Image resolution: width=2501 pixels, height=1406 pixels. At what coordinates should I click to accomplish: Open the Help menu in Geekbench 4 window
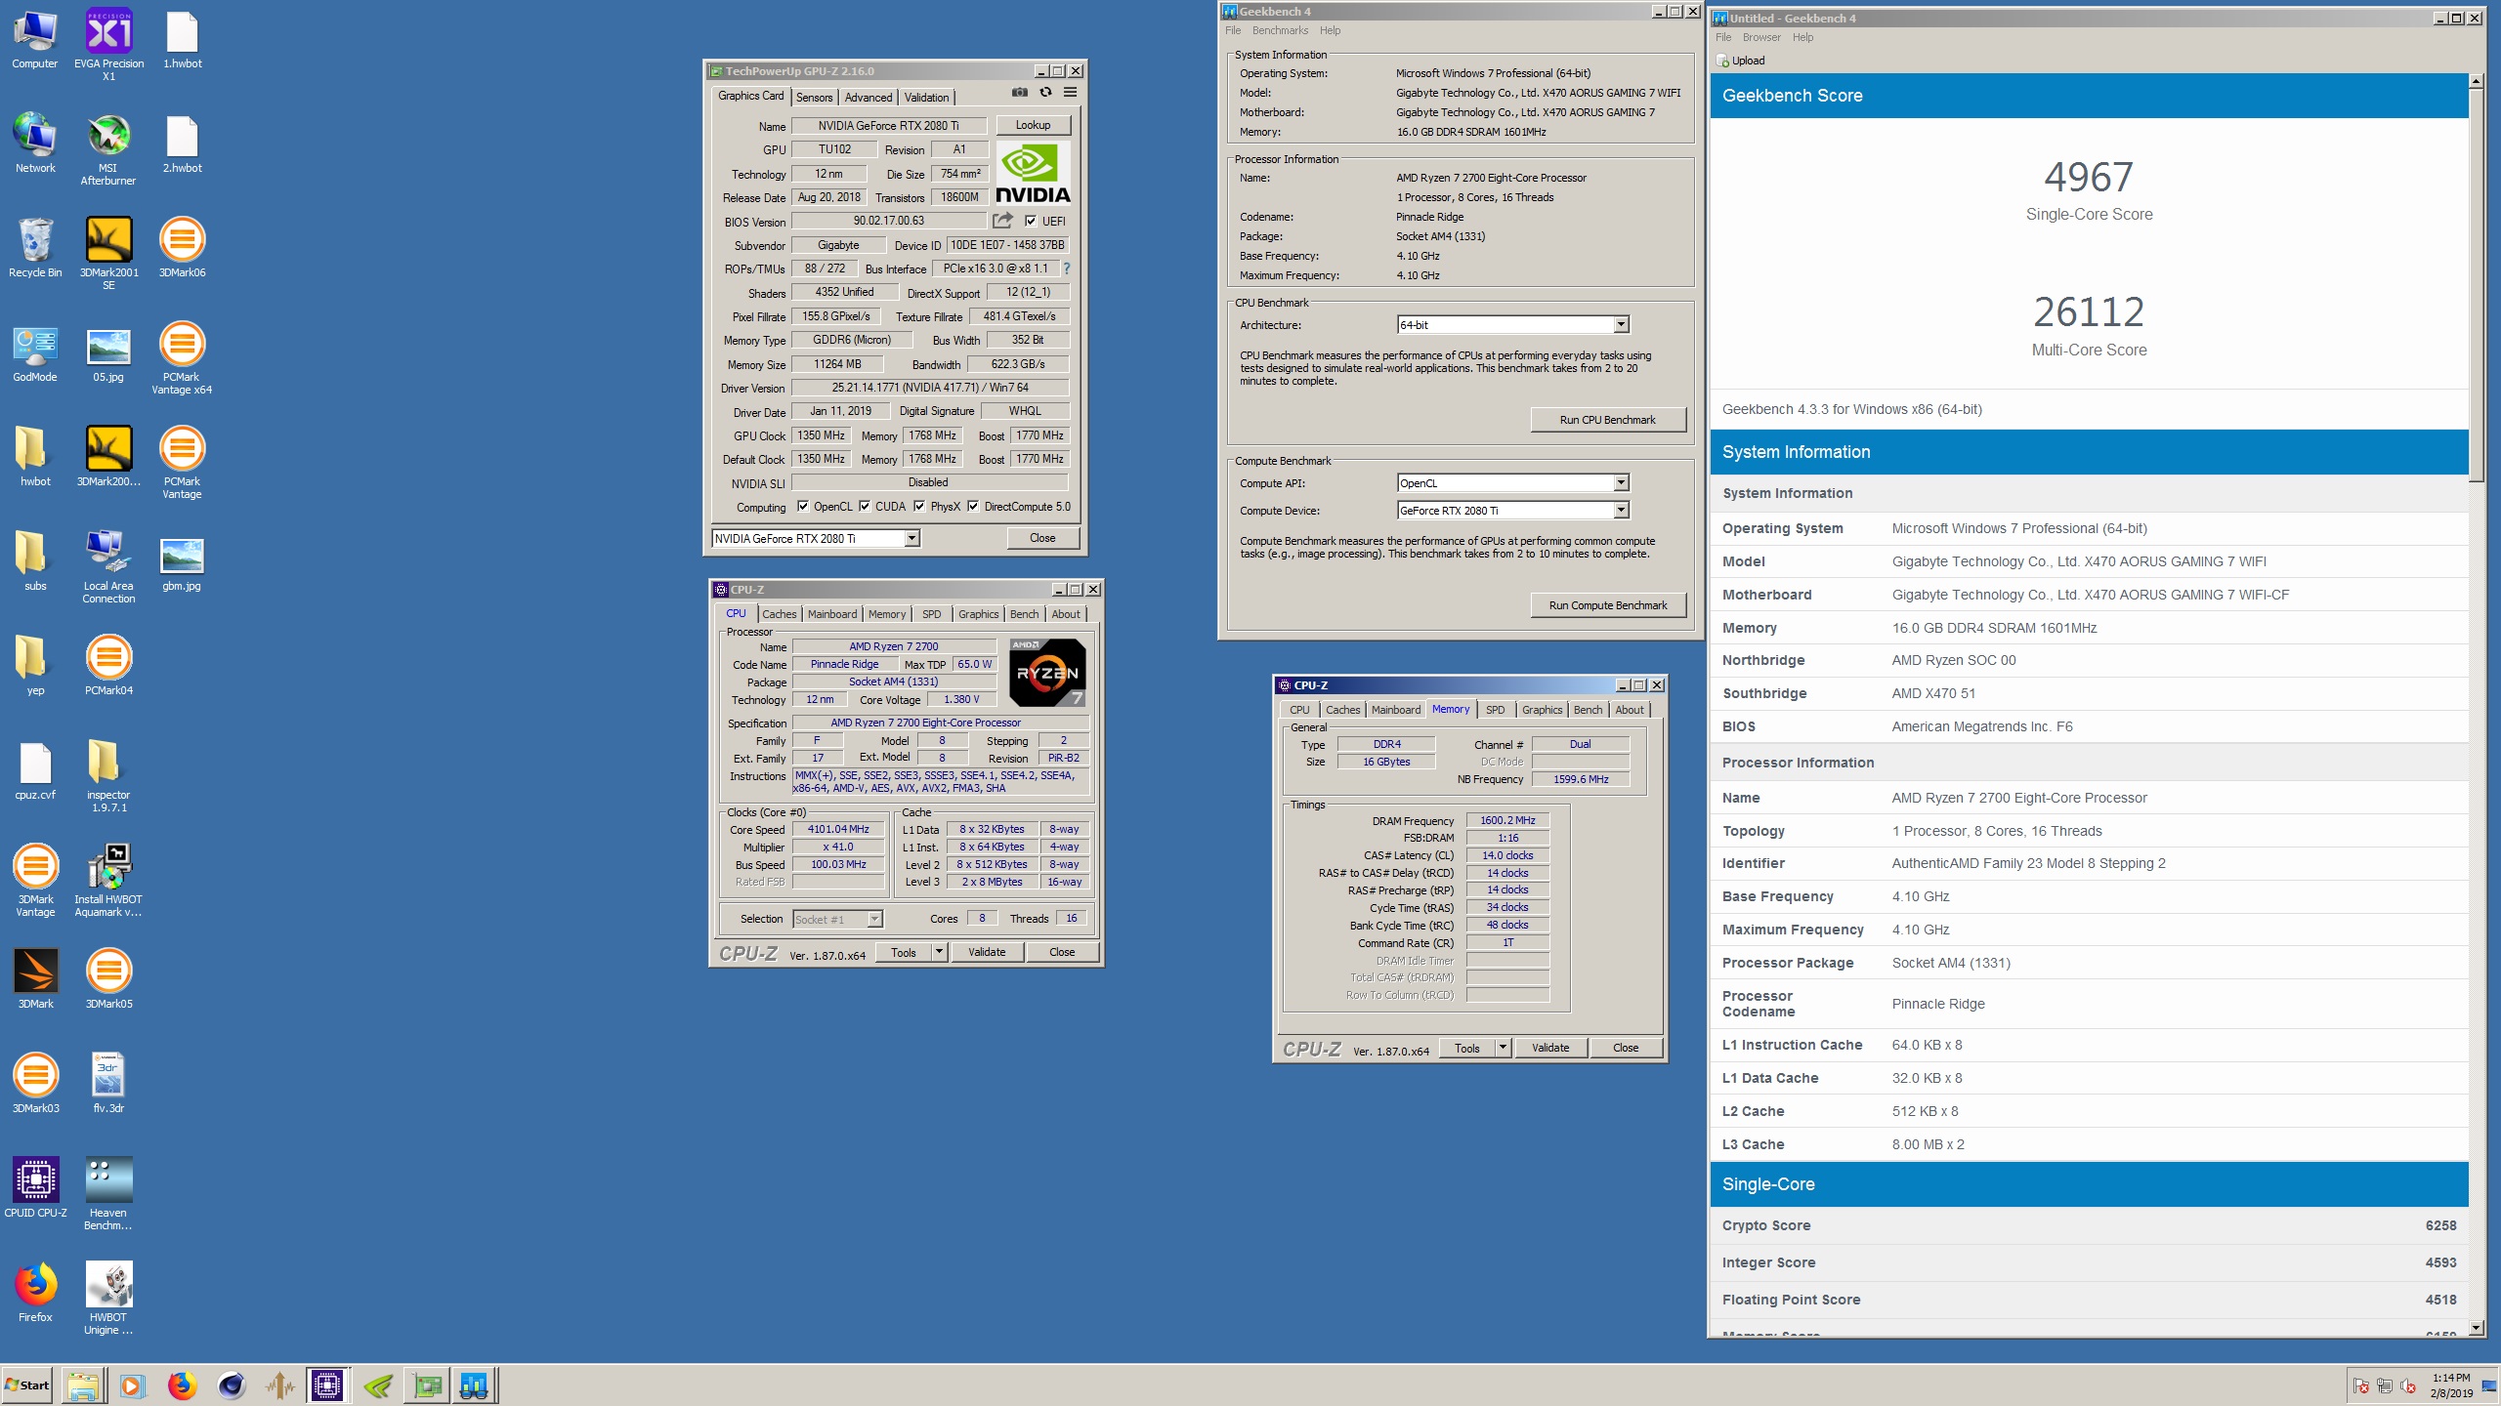tap(1330, 30)
